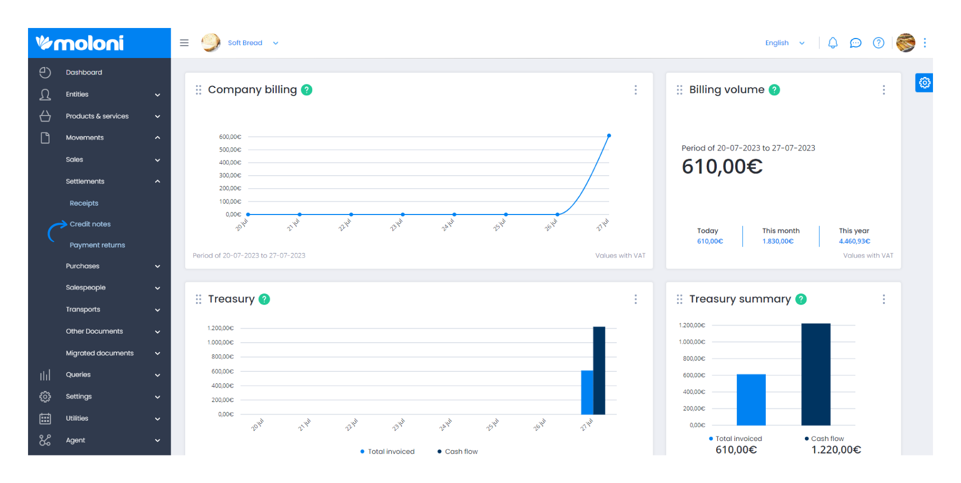Open the chat messages icon
The width and height of the screenshot is (961, 483).
point(856,43)
